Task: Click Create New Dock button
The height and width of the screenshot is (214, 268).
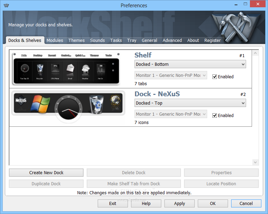Action: (46, 173)
